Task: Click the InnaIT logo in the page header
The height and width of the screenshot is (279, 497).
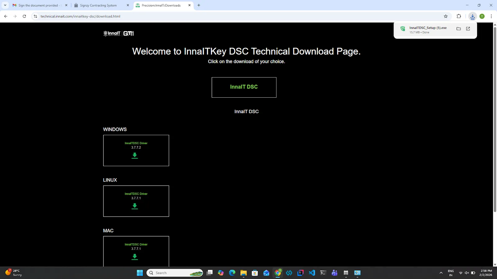Action: pyautogui.click(x=112, y=33)
